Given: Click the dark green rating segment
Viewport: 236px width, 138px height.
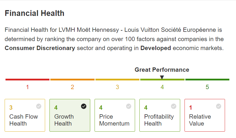Looking at the screenshot, I should (x=207, y=80).
